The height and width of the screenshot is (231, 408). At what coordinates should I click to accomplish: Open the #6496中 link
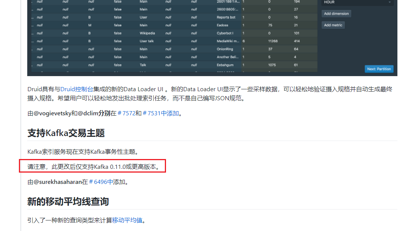pyautogui.click(x=101, y=182)
